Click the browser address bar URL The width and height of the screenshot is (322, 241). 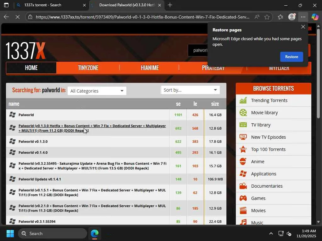[x=142, y=17]
